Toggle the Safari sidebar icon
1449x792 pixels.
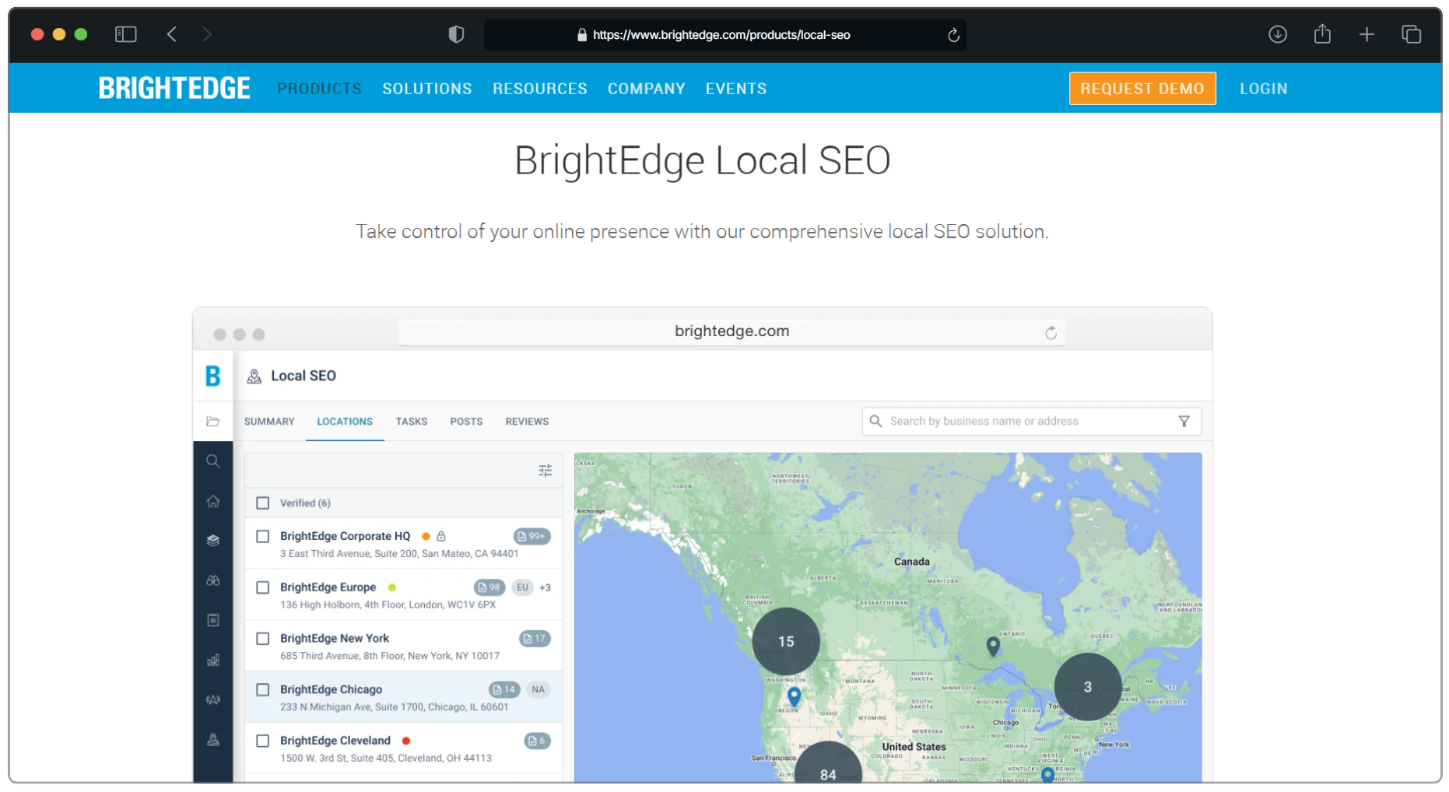(125, 34)
